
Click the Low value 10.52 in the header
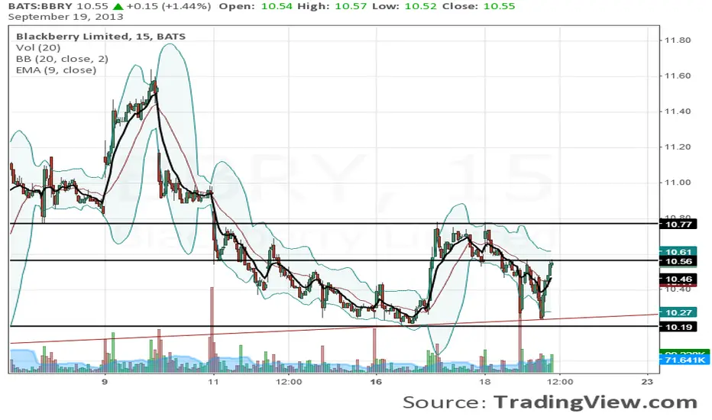coord(421,6)
